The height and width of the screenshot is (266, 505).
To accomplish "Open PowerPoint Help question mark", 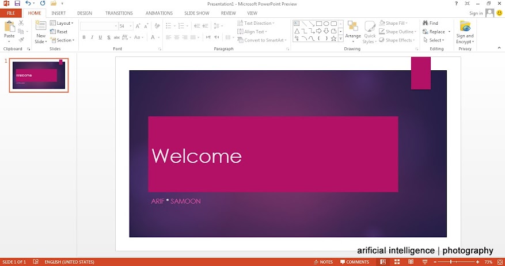I will pyautogui.click(x=456, y=3).
